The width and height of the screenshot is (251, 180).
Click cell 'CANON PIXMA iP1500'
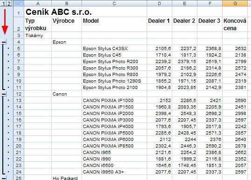(x=114, y=107)
